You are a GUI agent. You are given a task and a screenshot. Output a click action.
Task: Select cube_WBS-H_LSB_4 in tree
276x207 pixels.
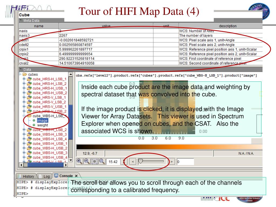click(x=50, y=139)
